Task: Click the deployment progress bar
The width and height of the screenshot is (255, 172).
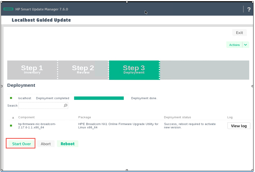Action: tap(99, 98)
